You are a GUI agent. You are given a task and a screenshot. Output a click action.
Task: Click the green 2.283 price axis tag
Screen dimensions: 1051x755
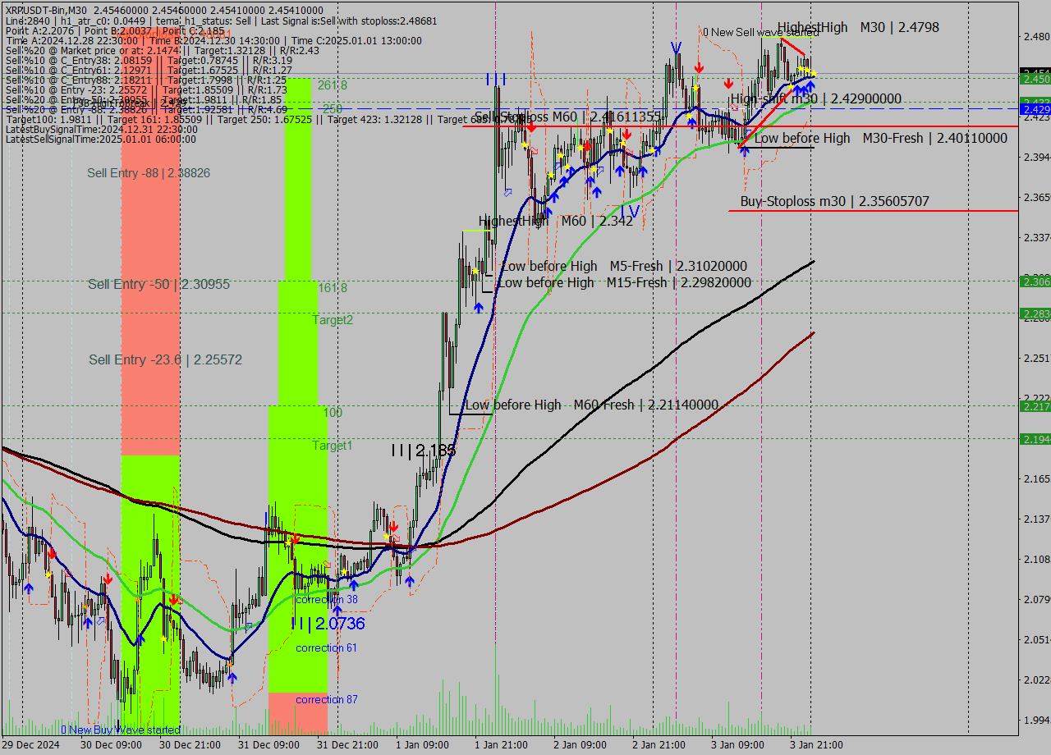tap(1035, 313)
